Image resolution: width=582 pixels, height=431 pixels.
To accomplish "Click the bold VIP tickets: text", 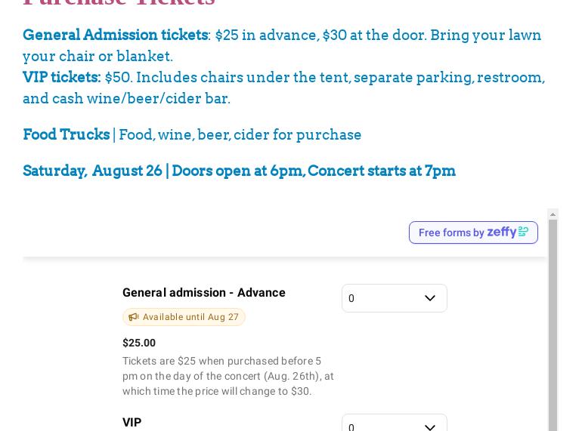I will pyautogui.click(x=61, y=78).
